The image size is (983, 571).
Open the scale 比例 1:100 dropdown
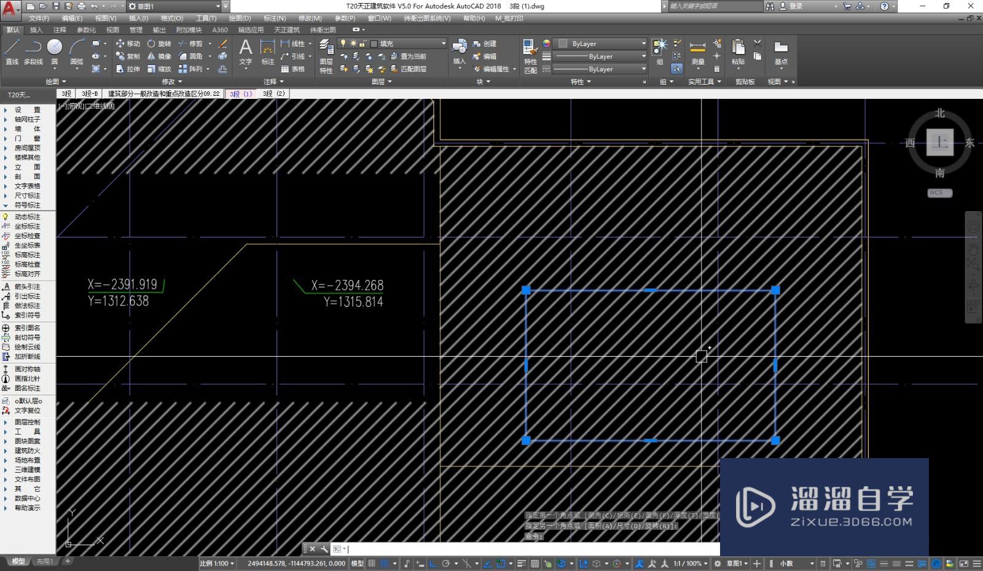click(217, 564)
